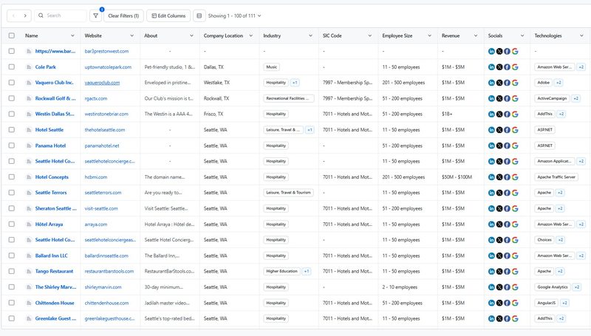
Task: Click company building icon beside Hotel Seattle
Action: pyautogui.click(x=29, y=130)
